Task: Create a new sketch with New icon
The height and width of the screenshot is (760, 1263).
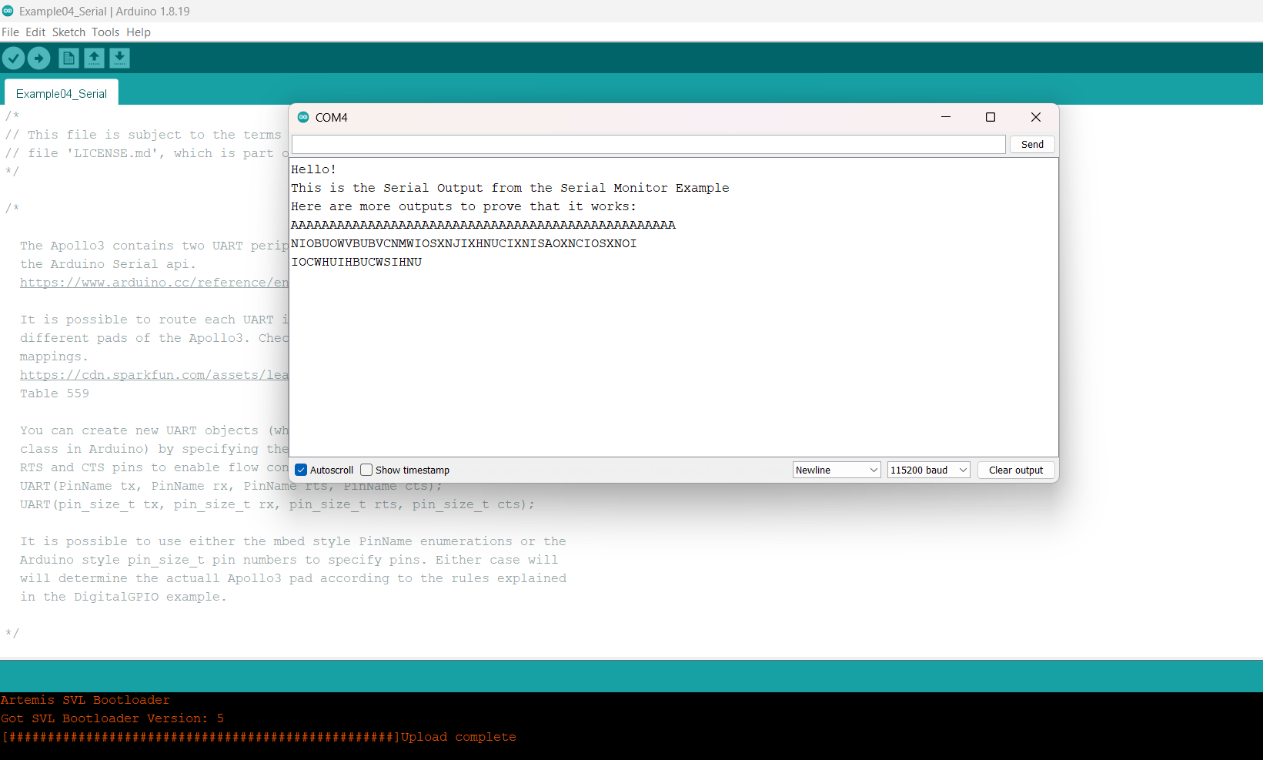Action: (68, 58)
